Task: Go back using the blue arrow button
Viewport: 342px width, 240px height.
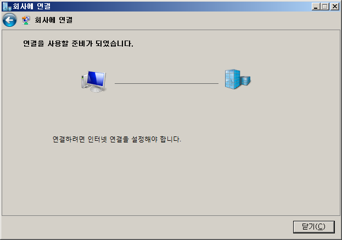Action: 9,20
